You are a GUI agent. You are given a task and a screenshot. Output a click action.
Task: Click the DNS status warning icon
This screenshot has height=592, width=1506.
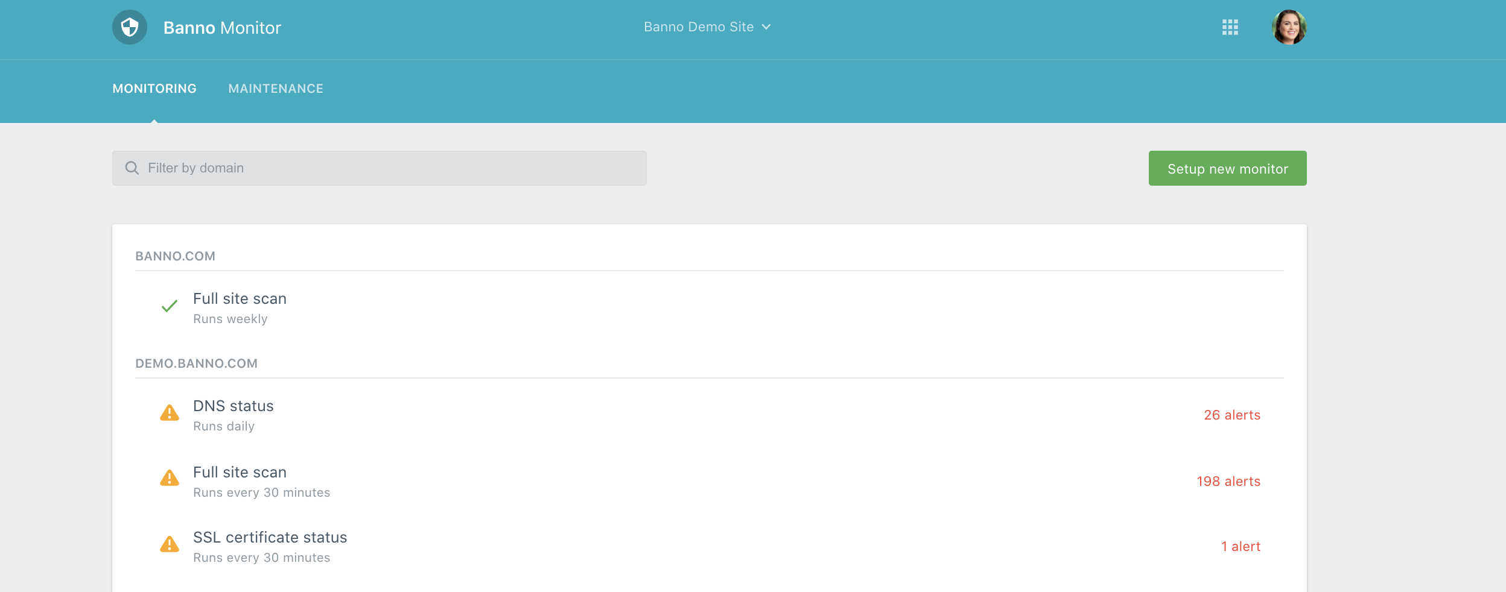click(x=170, y=413)
